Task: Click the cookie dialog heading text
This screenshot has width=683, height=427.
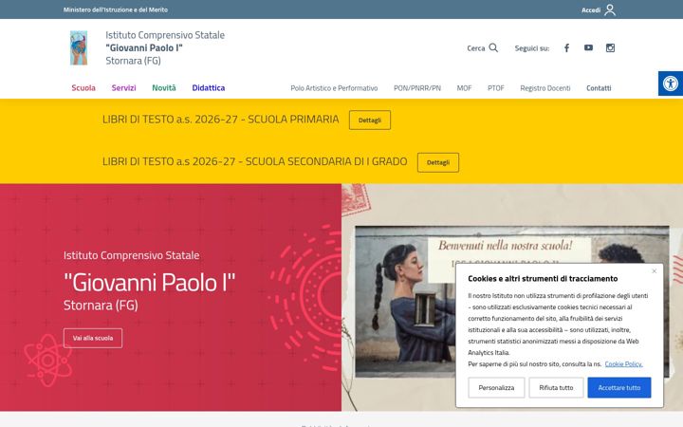Action: (543, 278)
